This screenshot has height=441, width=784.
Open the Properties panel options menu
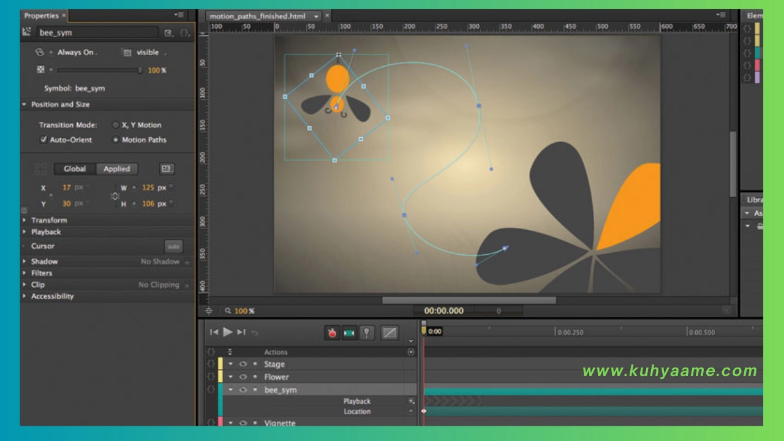click(x=179, y=15)
